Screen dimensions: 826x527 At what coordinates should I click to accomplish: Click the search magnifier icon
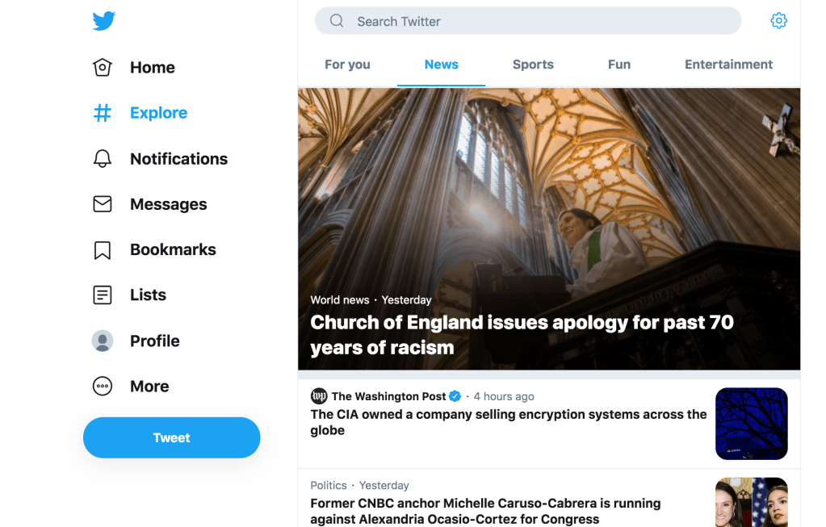[x=337, y=21]
